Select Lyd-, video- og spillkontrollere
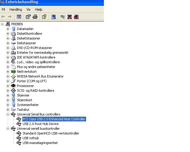Viewport: 190px width, 152px height. pyautogui.click(x=38, y=62)
